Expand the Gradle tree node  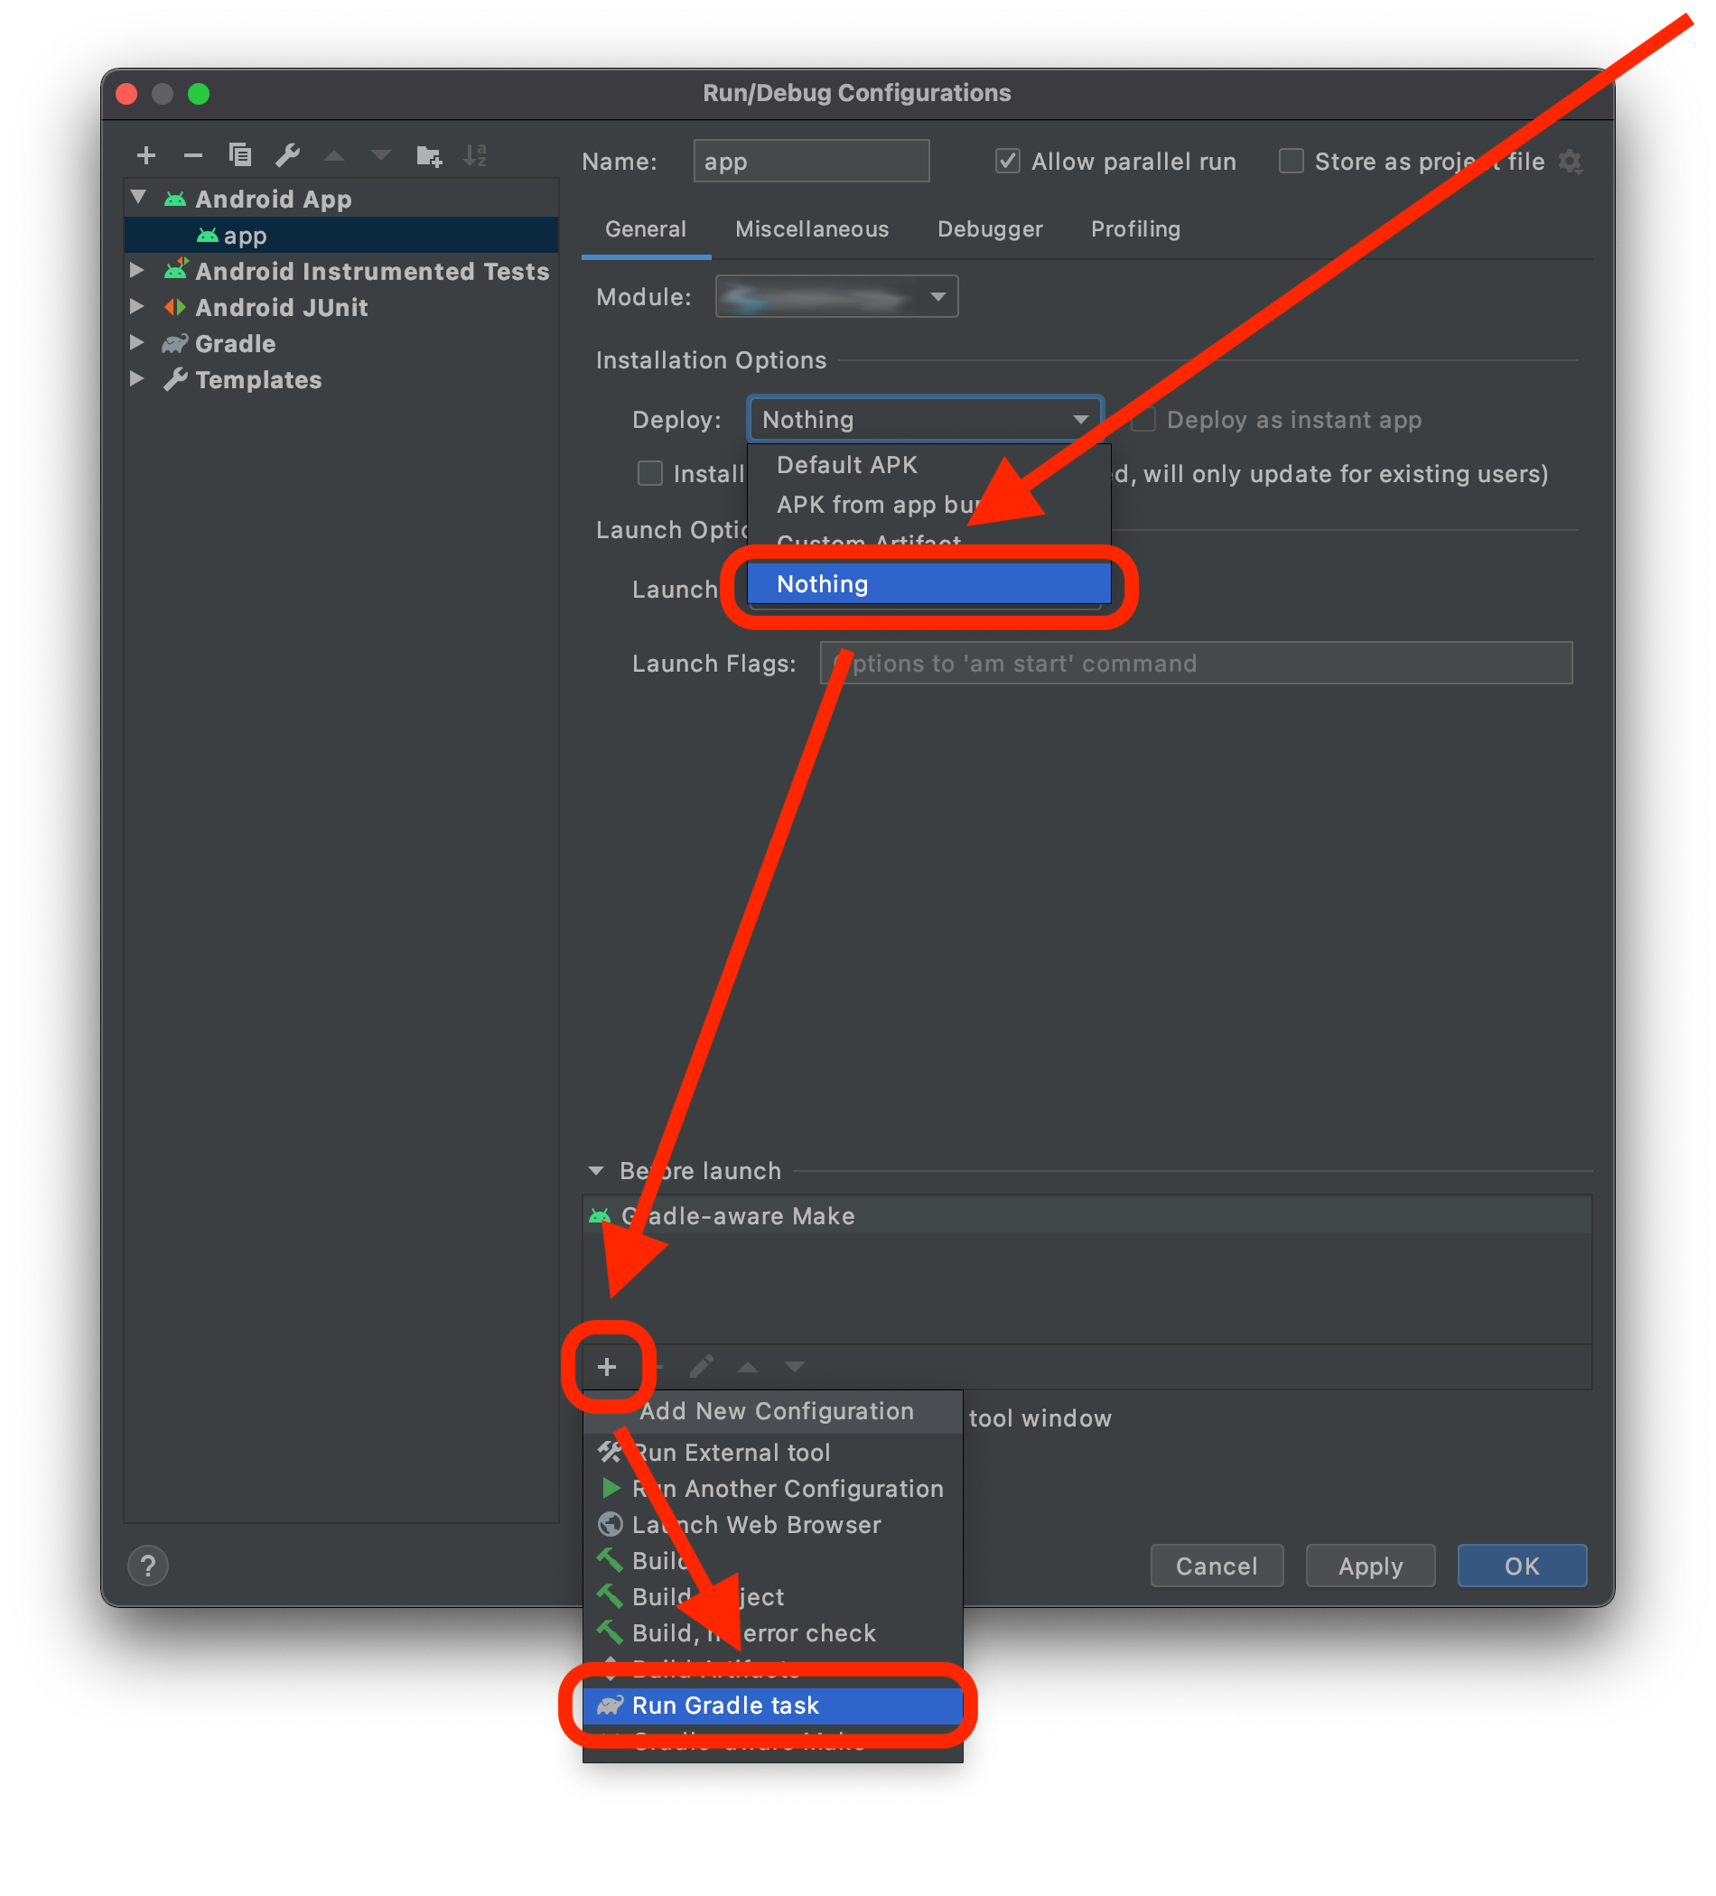pos(137,343)
